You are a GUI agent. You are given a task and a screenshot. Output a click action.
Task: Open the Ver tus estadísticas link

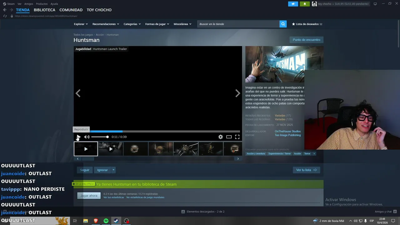tap(114, 197)
